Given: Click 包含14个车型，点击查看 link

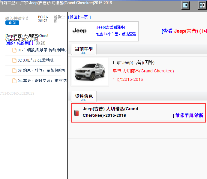Looking at the screenshot, I should (116, 34).
